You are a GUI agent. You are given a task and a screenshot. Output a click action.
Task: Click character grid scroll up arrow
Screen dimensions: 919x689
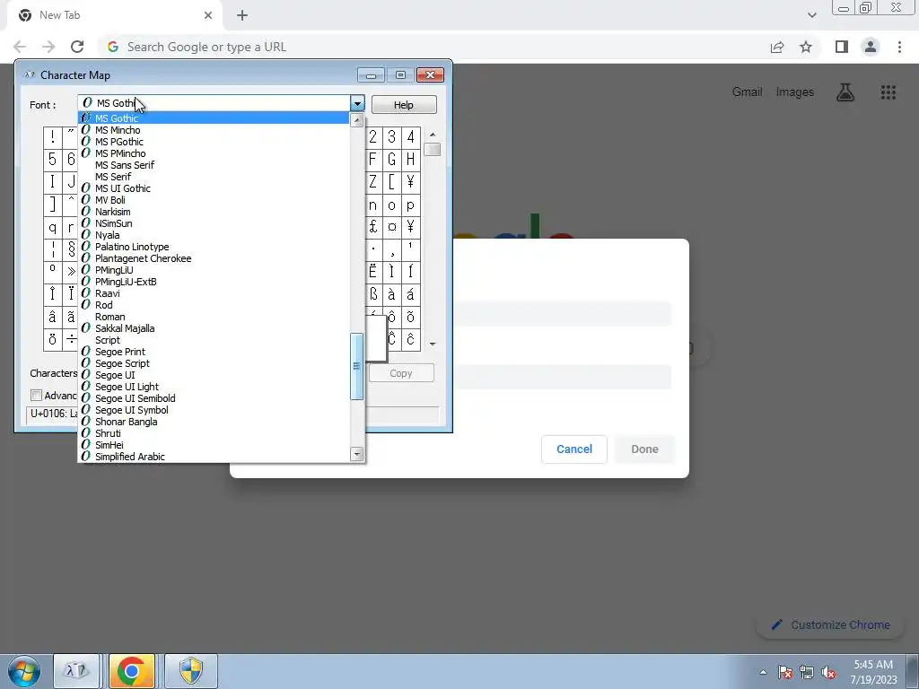pyautogui.click(x=433, y=135)
